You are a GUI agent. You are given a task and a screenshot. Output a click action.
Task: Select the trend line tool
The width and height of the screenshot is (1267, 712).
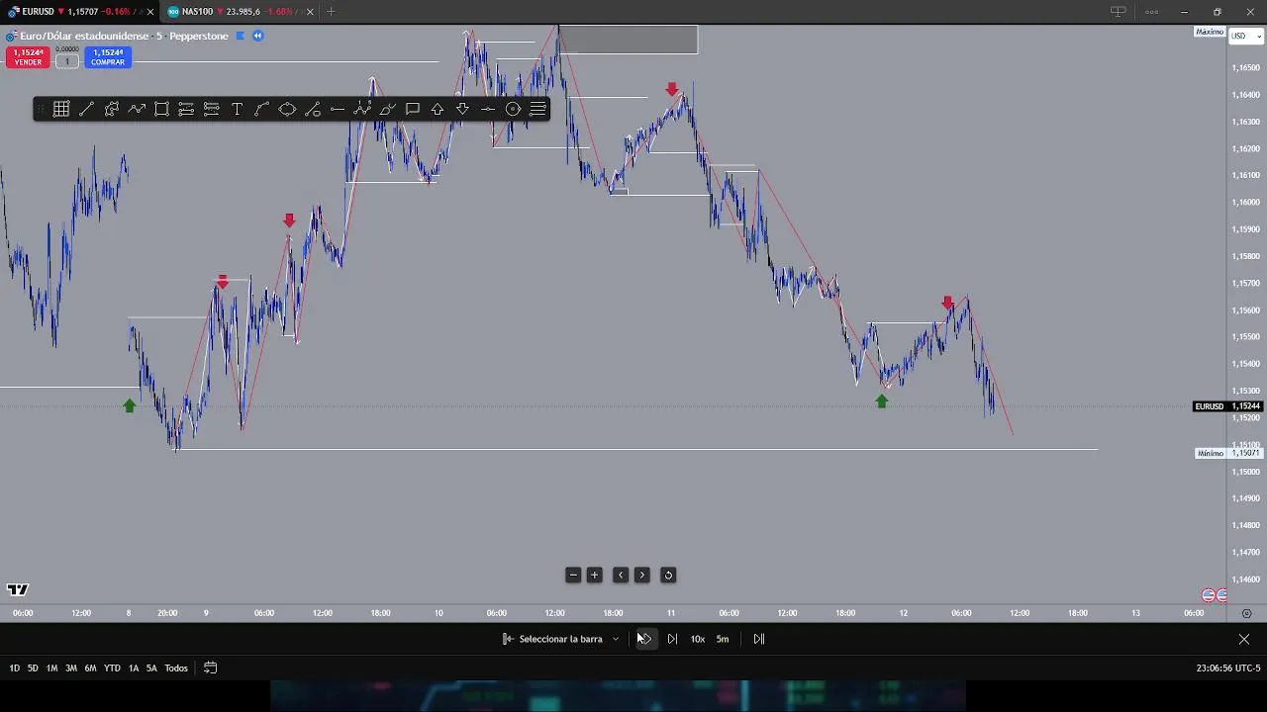(x=86, y=109)
